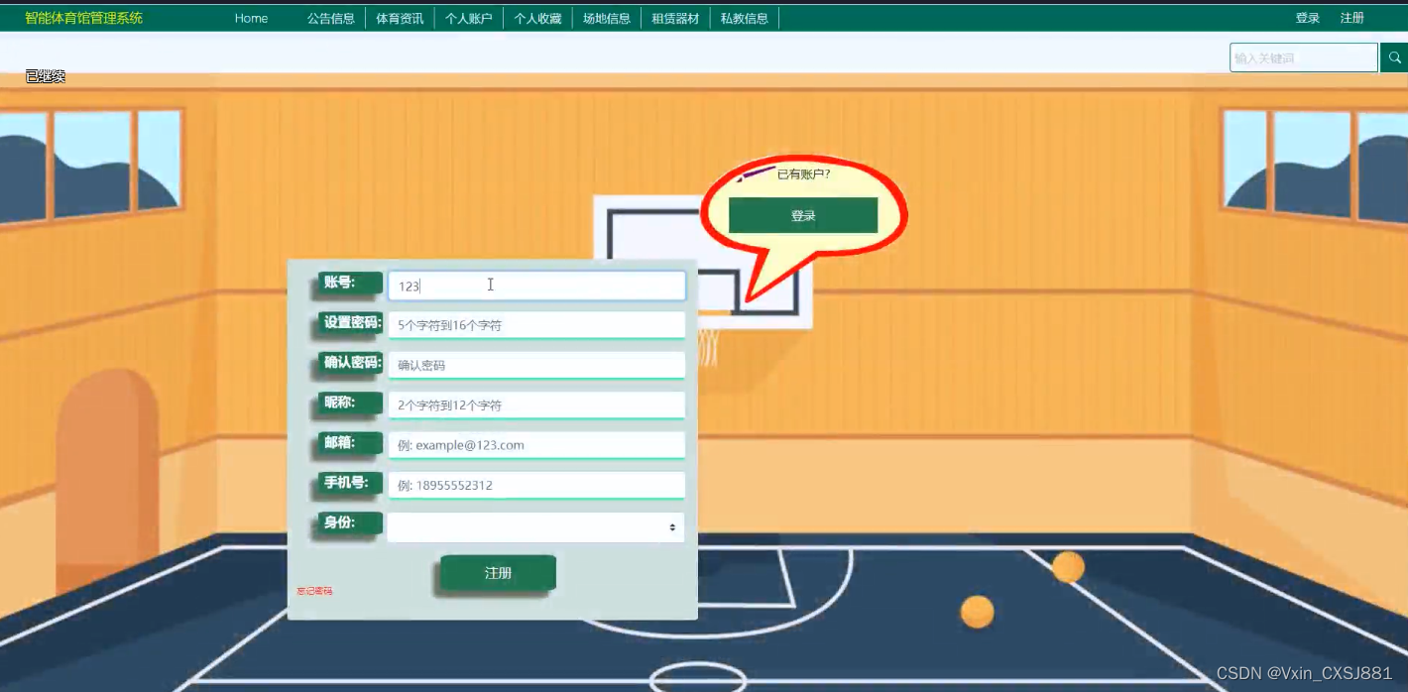Click the 确认密码 input field
The height and width of the screenshot is (692, 1408).
click(536, 365)
